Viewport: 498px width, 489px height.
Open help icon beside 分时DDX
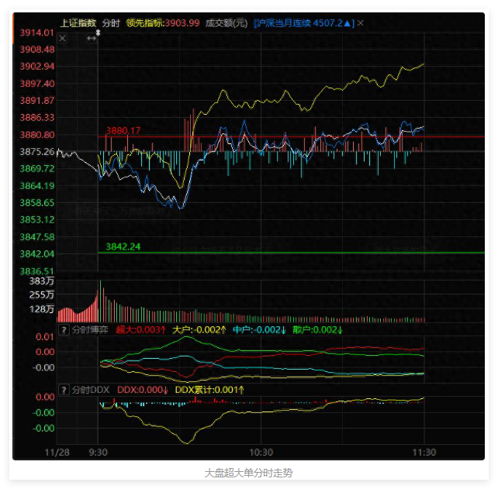coord(64,389)
